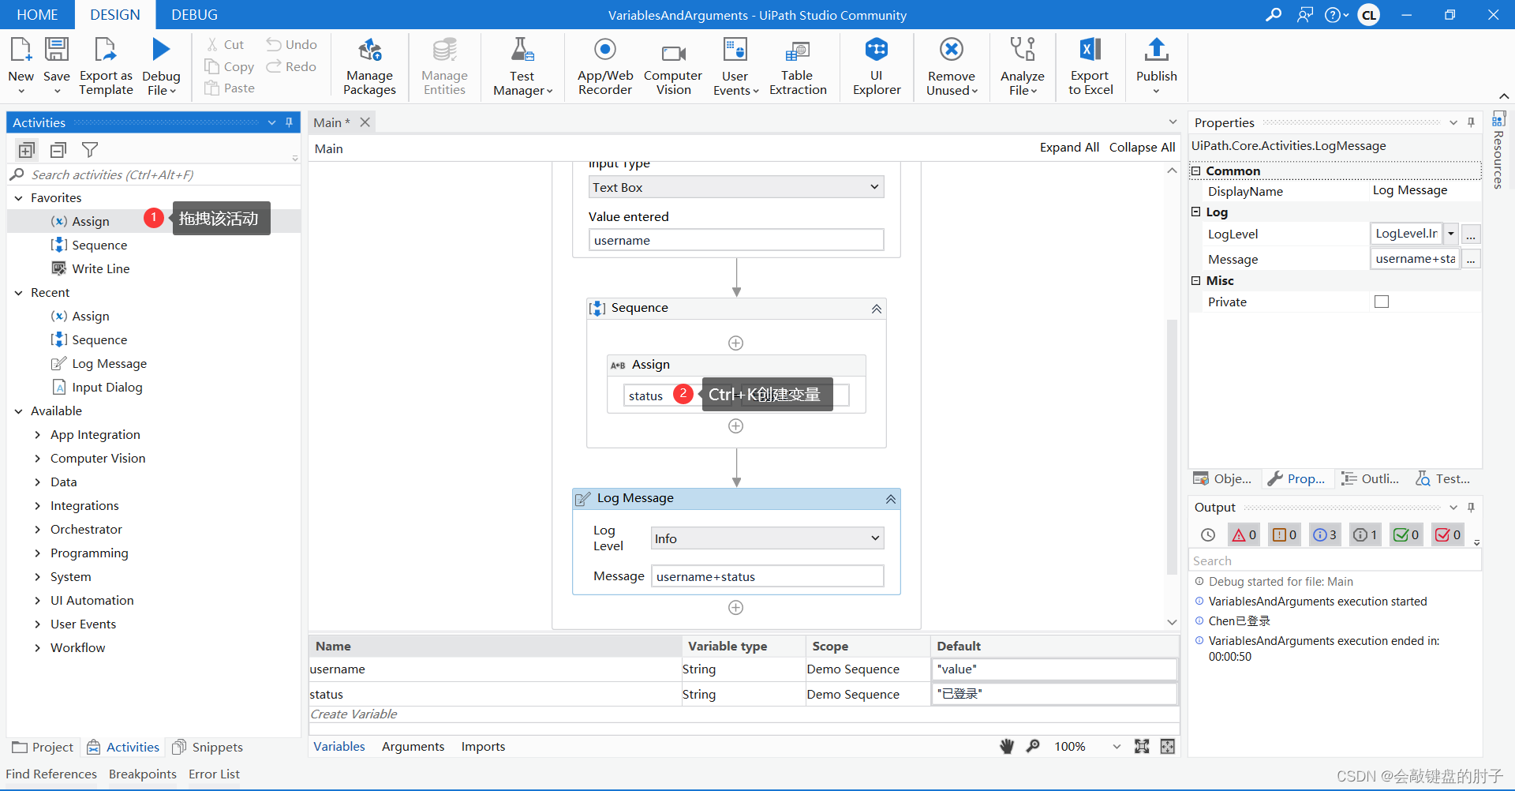Screen dimensions: 1515x791
Task: Open search icon in title bar
Action: tap(1274, 15)
